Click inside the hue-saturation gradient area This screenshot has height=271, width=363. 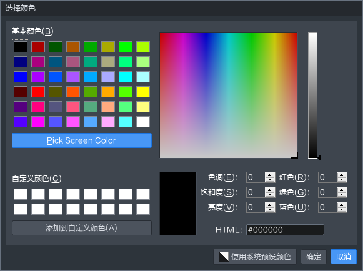[229, 96]
